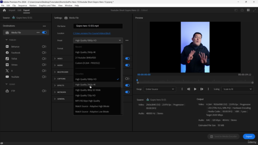Turn off the Video section toggle
Screen dimensions: 258x145
127,58
